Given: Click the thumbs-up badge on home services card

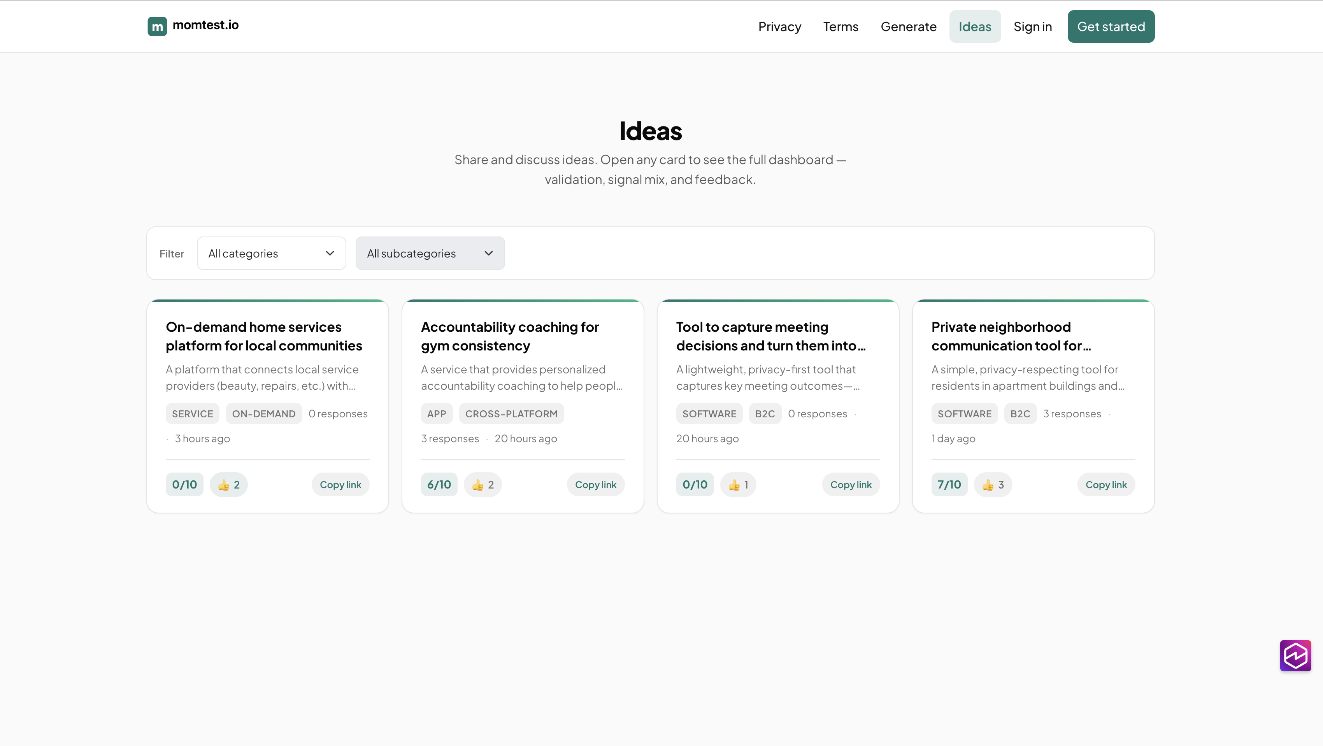Looking at the screenshot, I should [228, 484].
